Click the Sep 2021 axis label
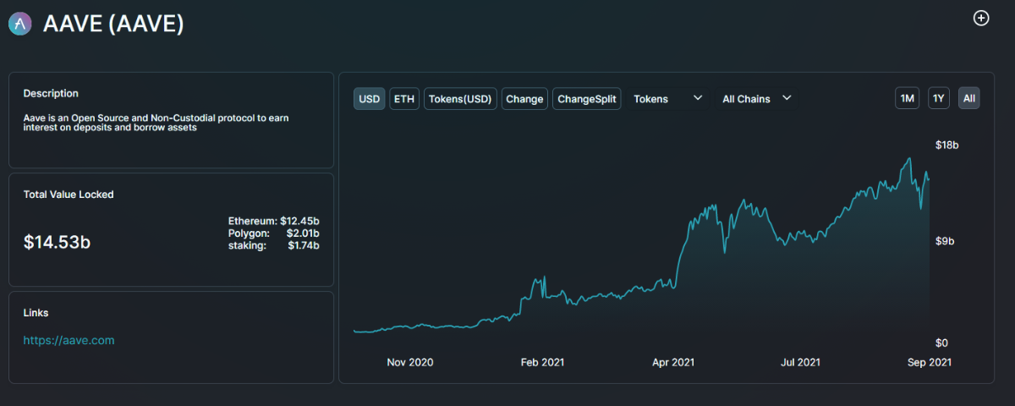1015x406 pixels. click(x=930, y=362)
